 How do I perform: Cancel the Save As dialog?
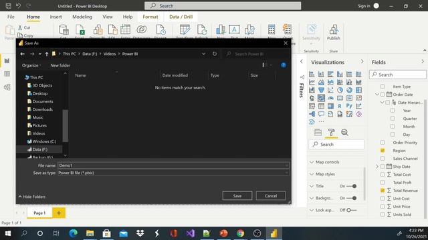[271, 195]
